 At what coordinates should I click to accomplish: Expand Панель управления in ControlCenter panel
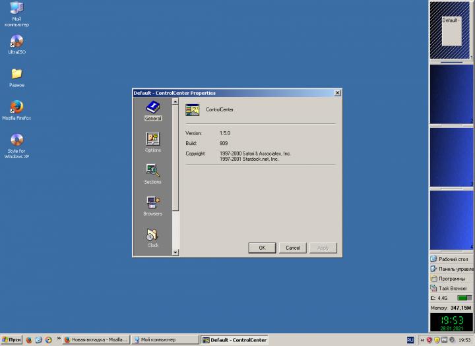pos(452,269)
